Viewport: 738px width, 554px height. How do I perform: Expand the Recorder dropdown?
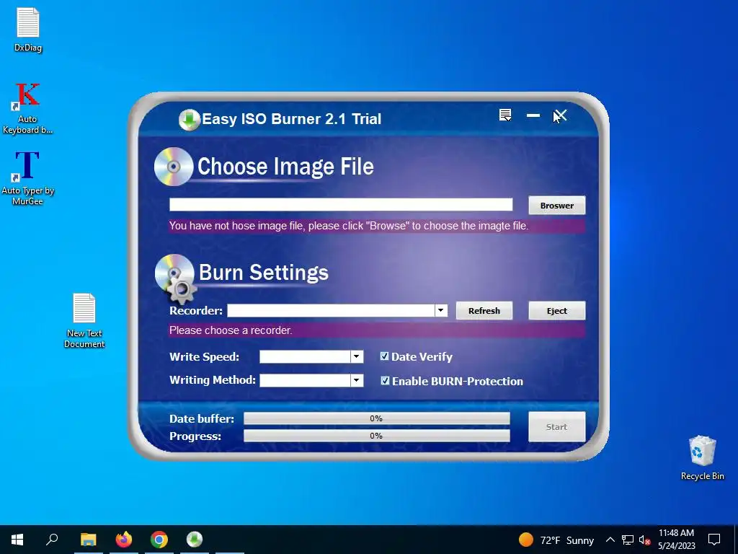[x=440, y=310]
